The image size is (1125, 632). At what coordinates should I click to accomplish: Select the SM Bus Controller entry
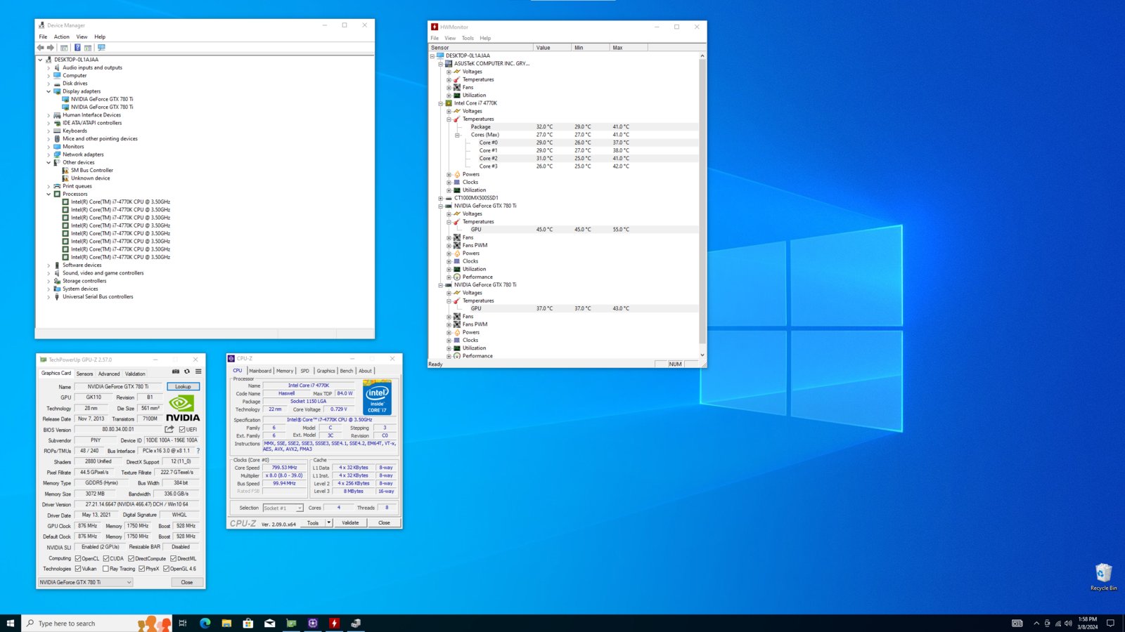[x=91, y=170]
